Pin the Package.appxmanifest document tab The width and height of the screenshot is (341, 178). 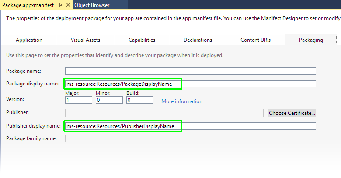[60, 5]
